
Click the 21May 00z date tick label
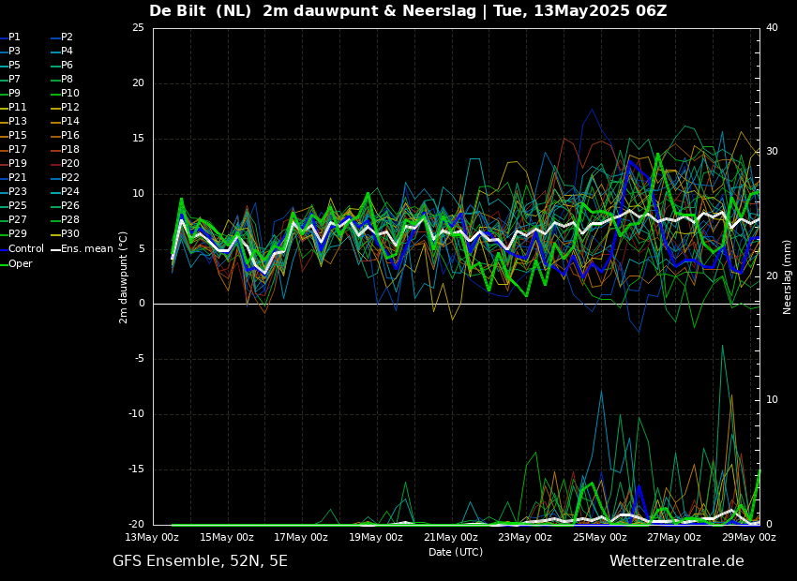(x=450, y=538)
